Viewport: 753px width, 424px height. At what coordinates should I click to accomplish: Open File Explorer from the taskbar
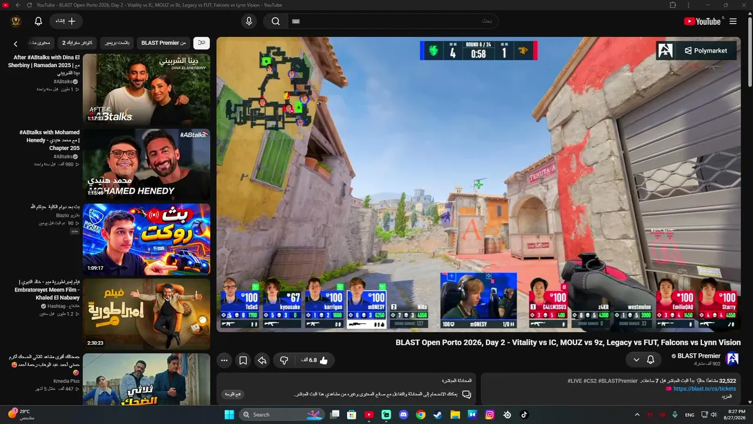pos(455,415)
